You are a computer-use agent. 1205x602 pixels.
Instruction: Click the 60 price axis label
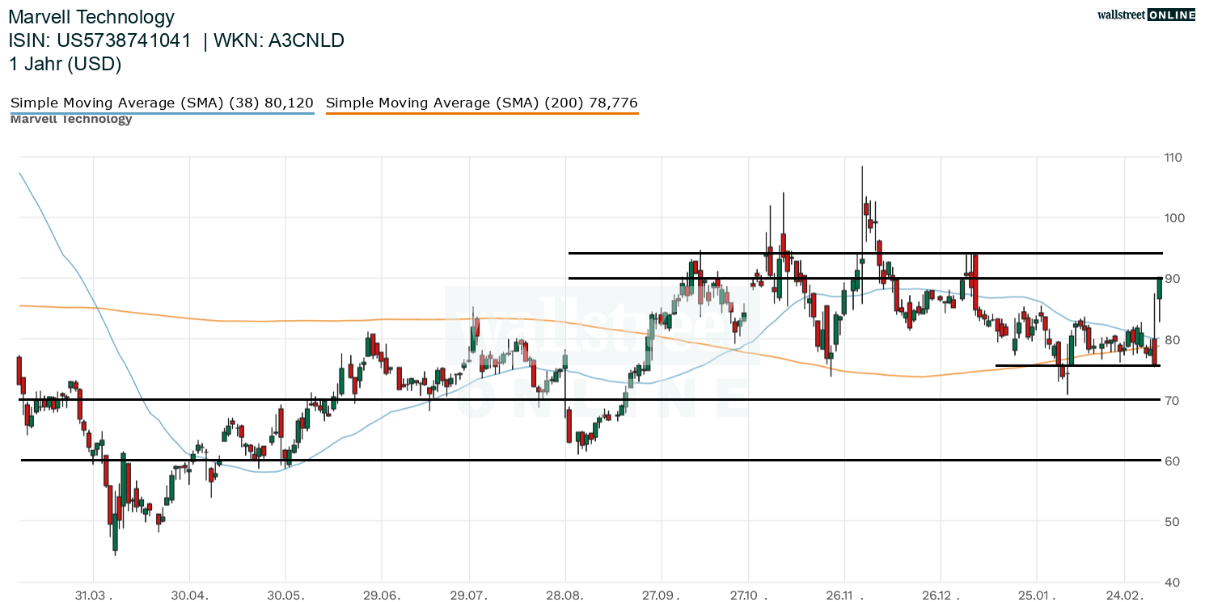pyautogui.click(x=1171, y=461)
